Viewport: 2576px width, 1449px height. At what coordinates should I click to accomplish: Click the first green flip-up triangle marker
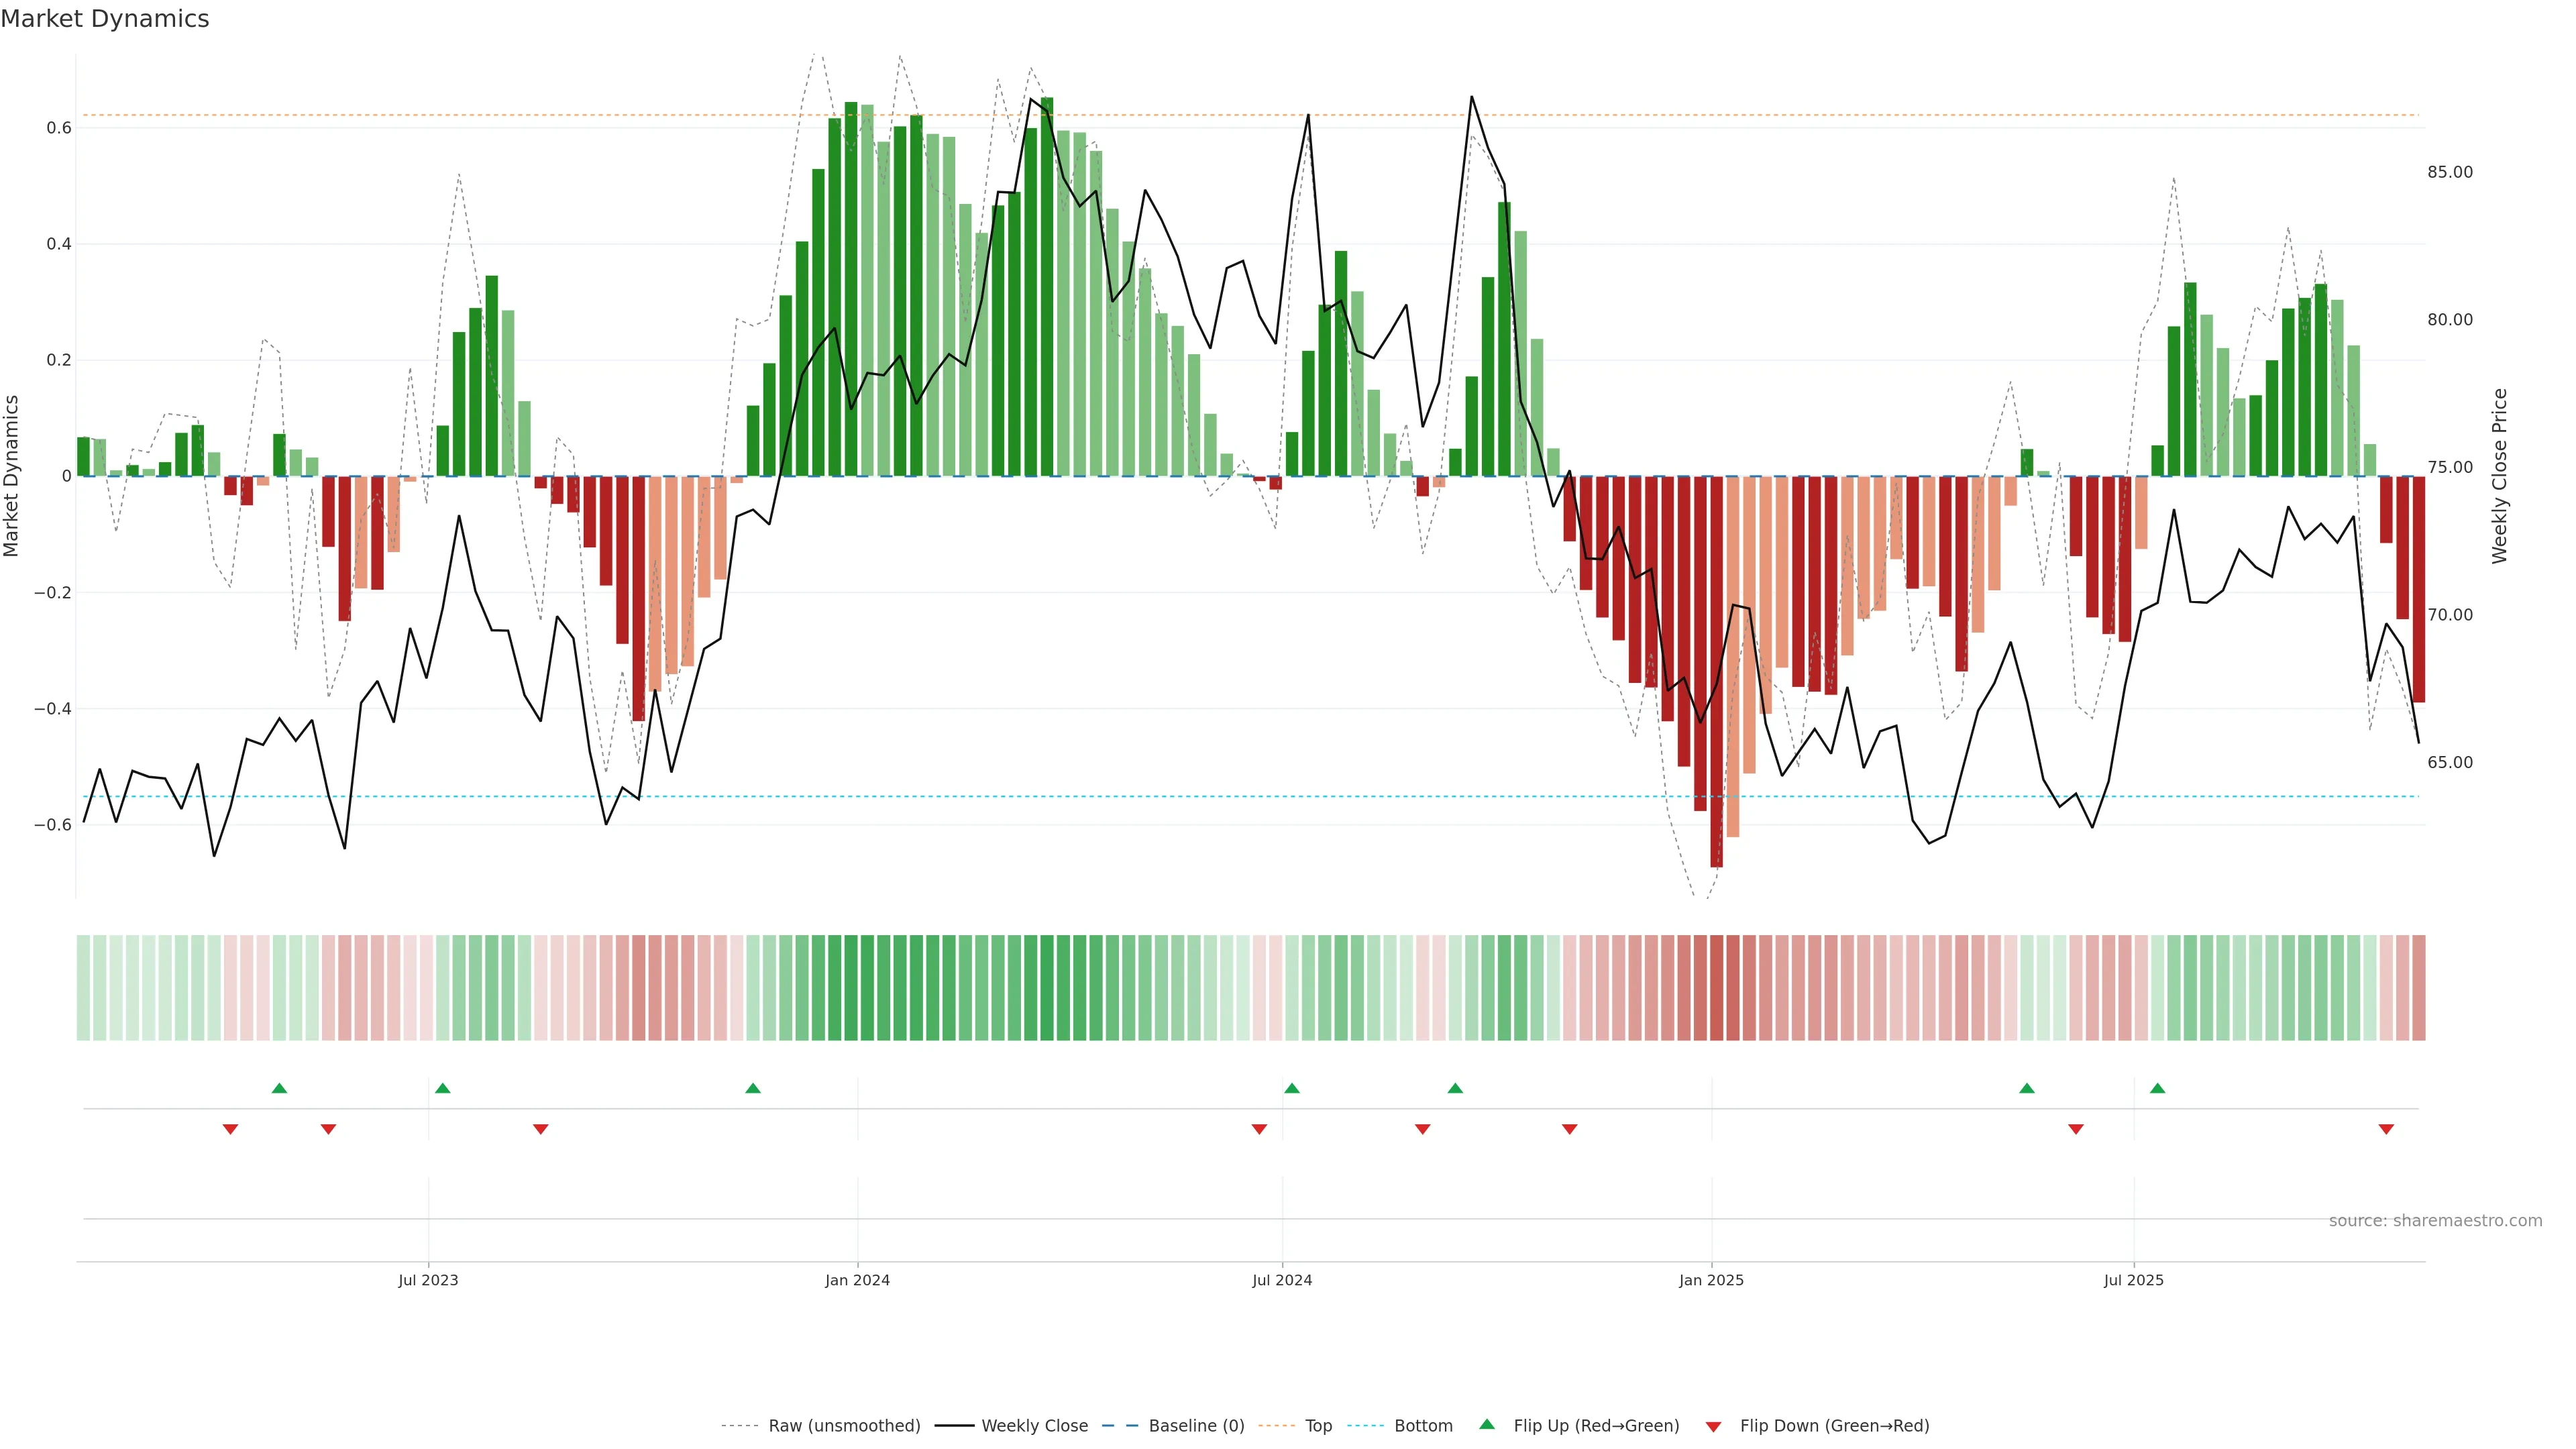coord(279,1088)
